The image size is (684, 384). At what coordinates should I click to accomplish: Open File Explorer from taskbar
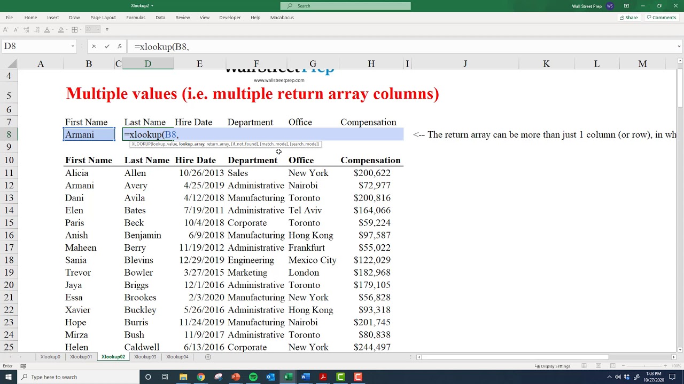click(183, 377)
